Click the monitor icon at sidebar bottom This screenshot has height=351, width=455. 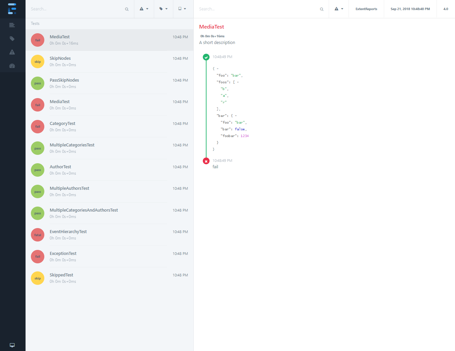point(12,345)
